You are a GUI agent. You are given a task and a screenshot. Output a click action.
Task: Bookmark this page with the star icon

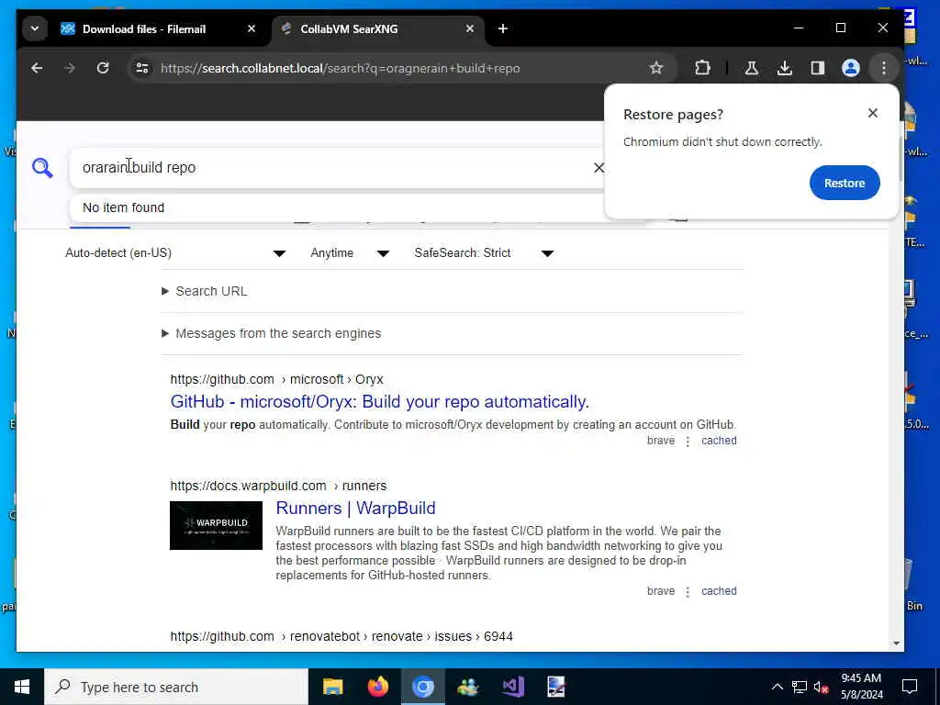coord(656,68)
